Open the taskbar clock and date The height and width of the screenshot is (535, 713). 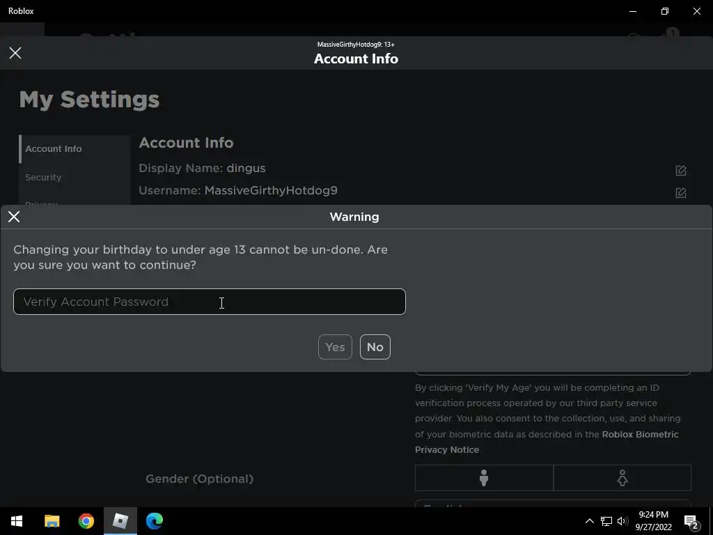(x=653, y=521)
